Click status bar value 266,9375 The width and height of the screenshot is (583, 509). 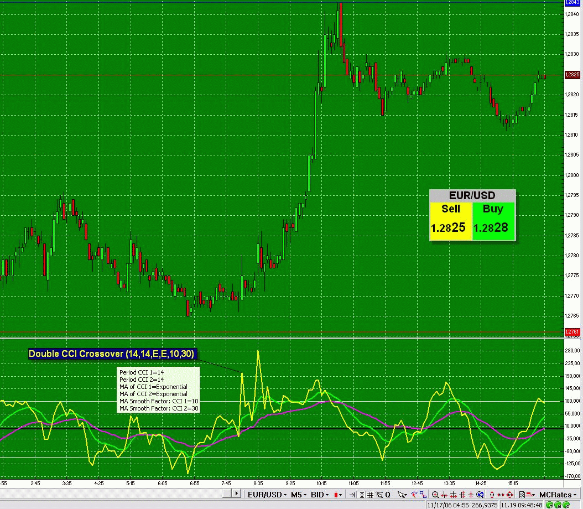[485, 505]
